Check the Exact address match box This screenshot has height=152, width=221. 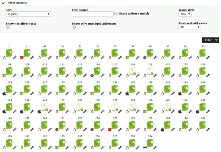tap(116, 13)
